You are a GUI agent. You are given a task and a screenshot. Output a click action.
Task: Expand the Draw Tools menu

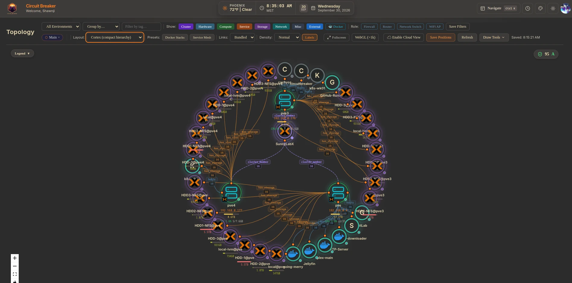pyautogui.click(x=494, y=37)
